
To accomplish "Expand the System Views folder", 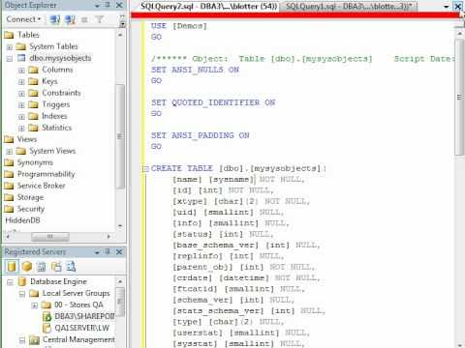I will pos(10,152).
